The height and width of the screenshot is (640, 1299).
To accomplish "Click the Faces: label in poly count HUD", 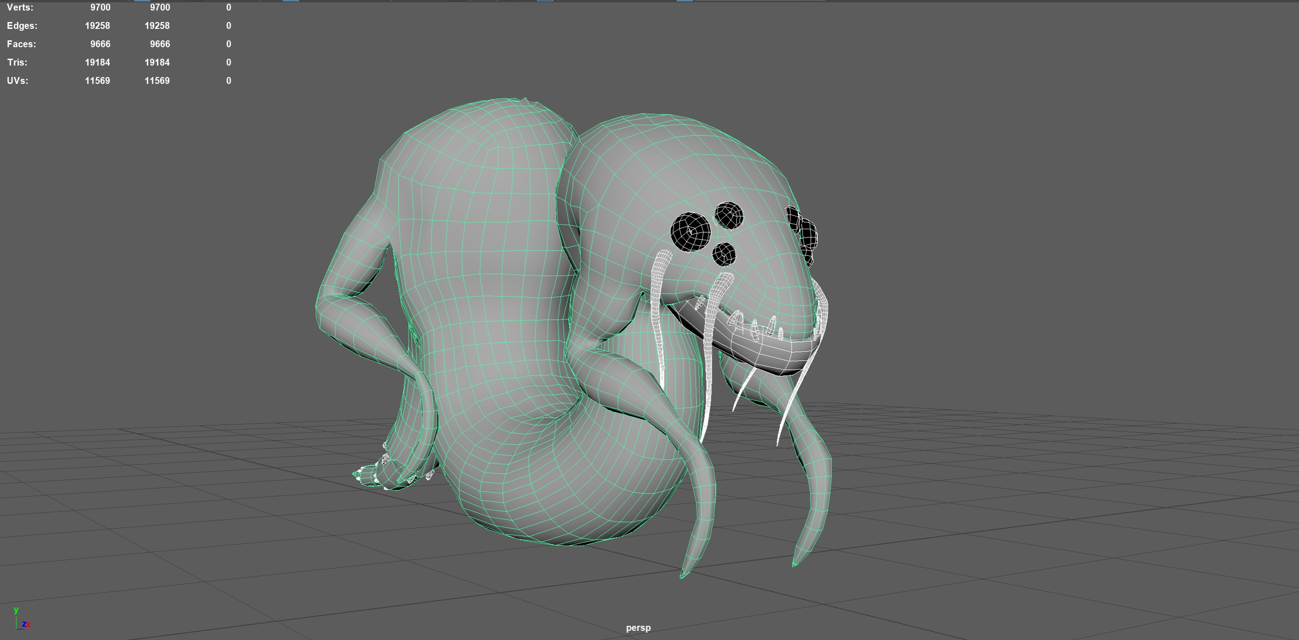I will pyautogui.click(x=22, y=44).
